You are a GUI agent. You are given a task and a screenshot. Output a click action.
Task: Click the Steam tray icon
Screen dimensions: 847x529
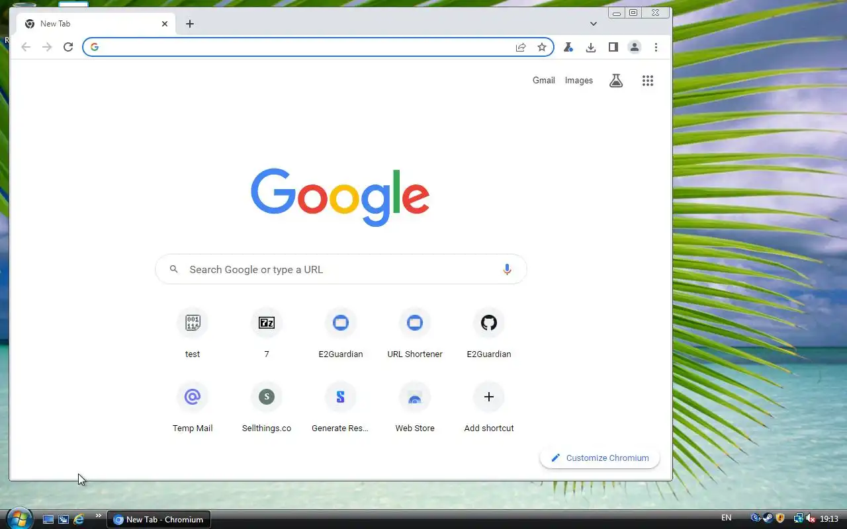tap(768, 518)
